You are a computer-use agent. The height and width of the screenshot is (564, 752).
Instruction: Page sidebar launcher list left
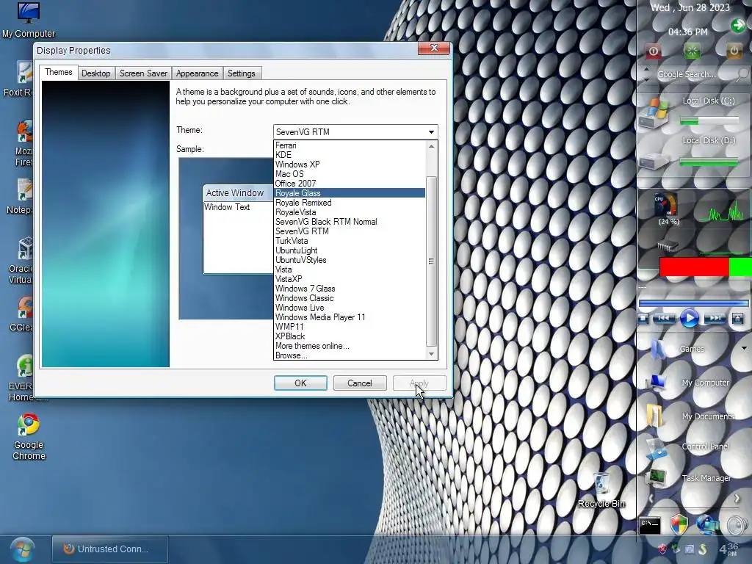click(x=651, y=499)
